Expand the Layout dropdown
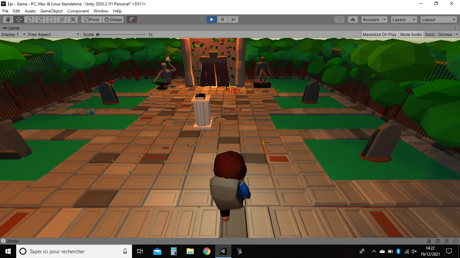The image size is (460, 258). pyautogui.click(x=438, y=19)
